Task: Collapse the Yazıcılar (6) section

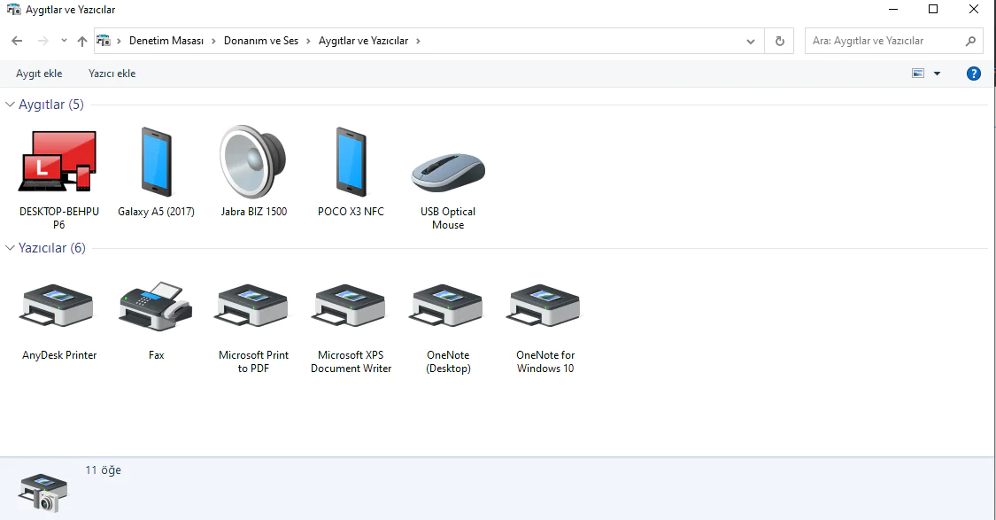Action: point(9,248)
